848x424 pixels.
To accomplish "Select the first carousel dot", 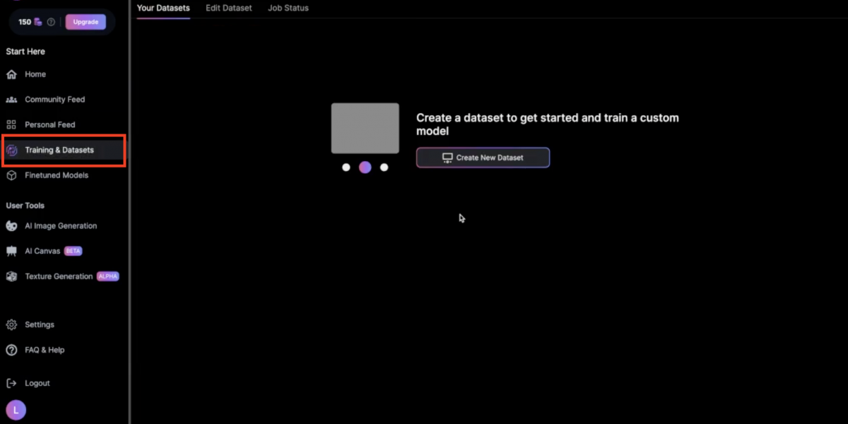I will (x=346, y=167).
